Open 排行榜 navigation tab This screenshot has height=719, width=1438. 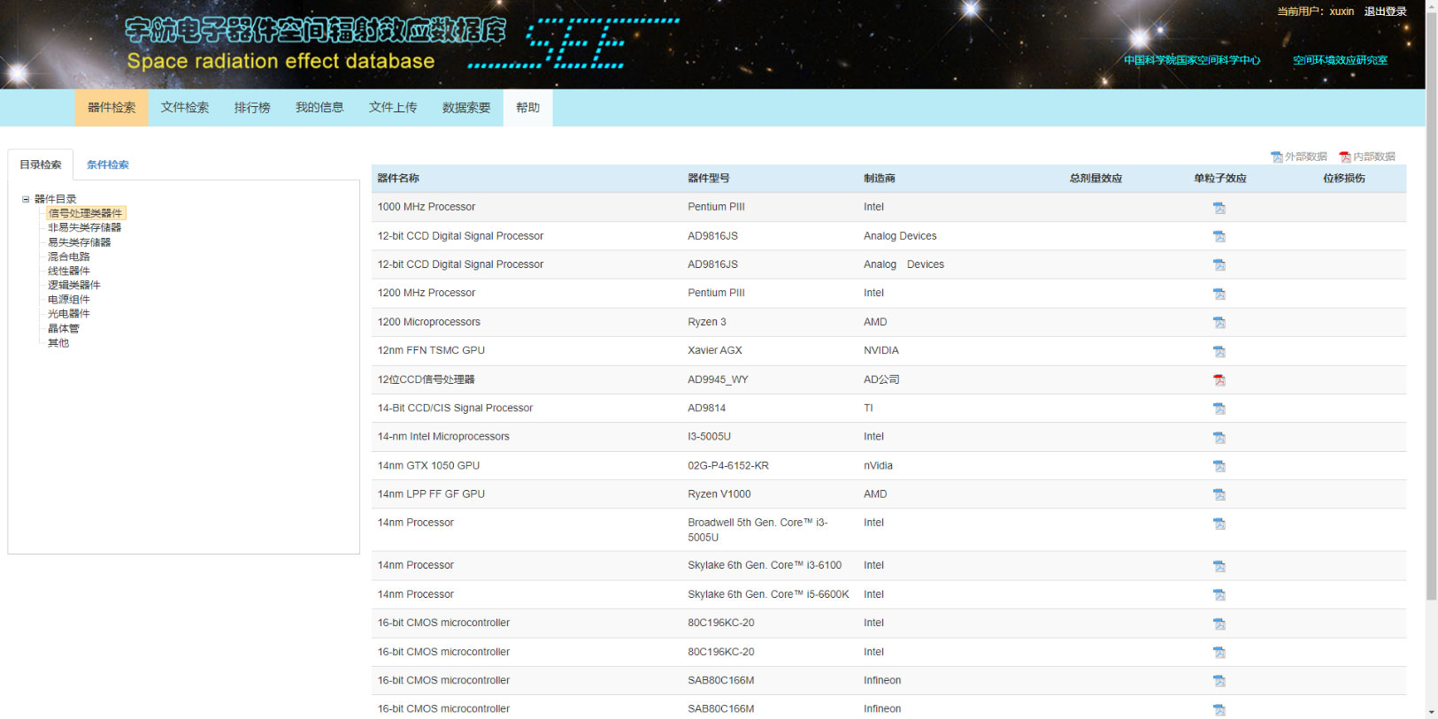tap(252, 108)
